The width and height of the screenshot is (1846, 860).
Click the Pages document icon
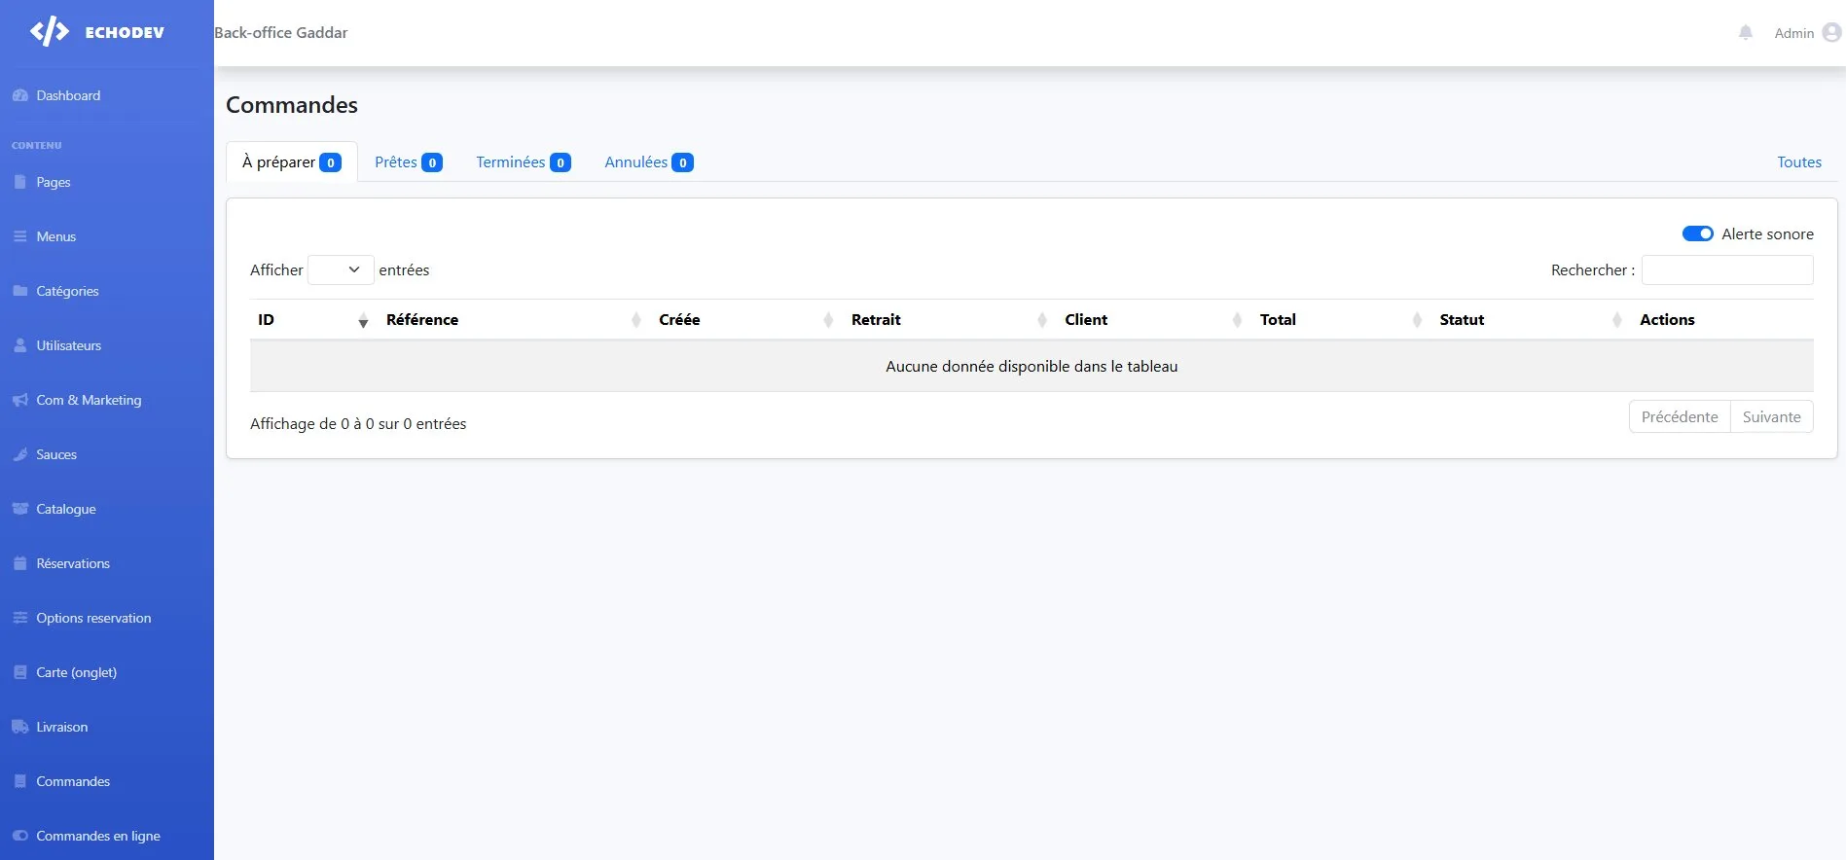20,182
